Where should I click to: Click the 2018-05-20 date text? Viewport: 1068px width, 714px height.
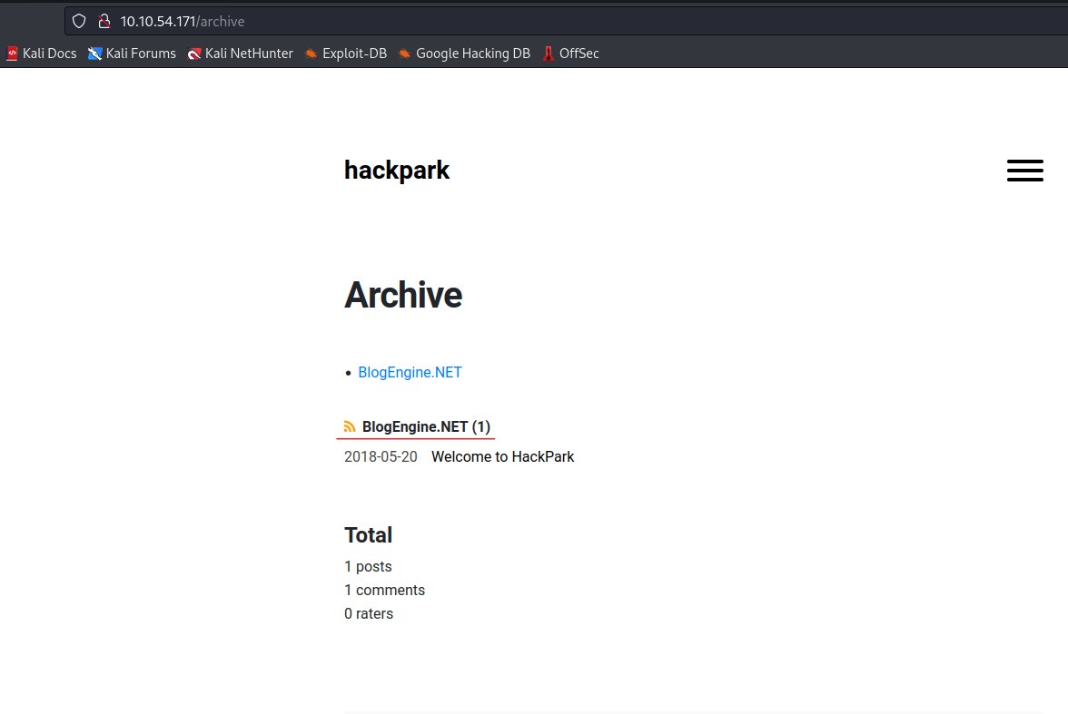[381, 456]
